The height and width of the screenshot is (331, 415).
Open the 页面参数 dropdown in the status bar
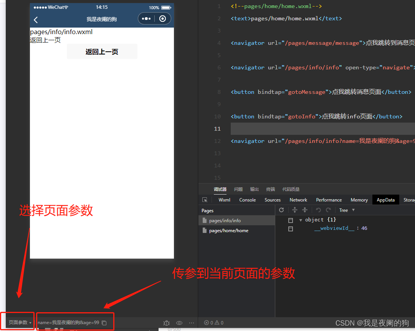(x=20, y=322)
